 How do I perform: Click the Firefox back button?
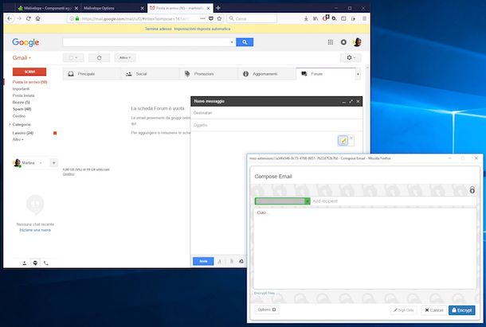pos(10,18)
